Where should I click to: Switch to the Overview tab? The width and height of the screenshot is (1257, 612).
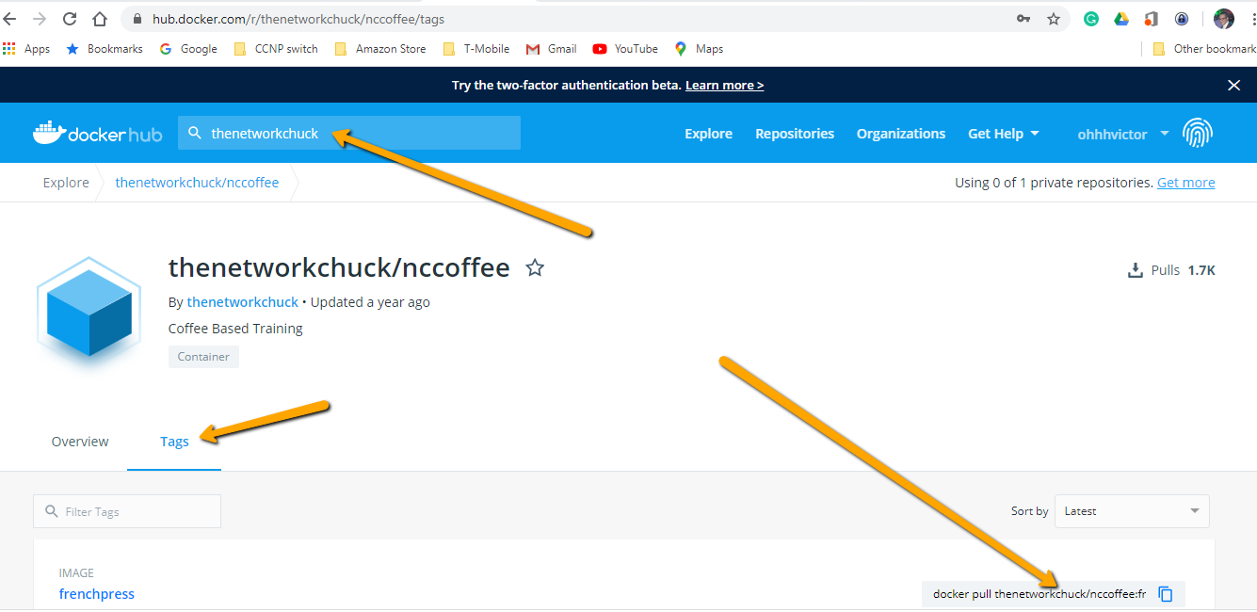pyautogui.click(x=79, y=441)
